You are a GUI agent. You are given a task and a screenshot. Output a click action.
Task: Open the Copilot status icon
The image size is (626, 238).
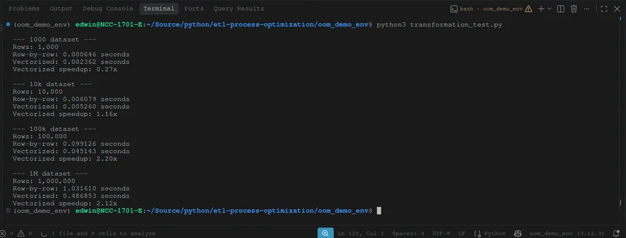pos(518,234)
